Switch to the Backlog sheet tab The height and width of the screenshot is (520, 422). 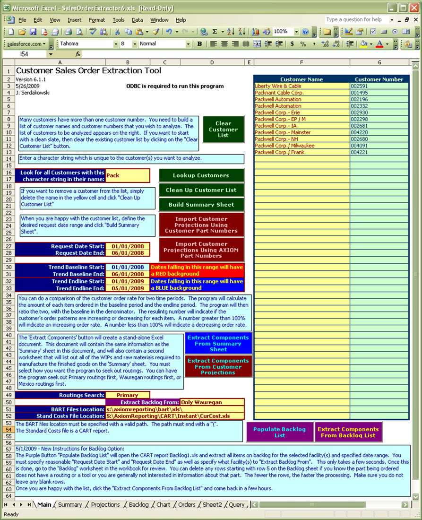pyautogui.click(x=138, y=505)
